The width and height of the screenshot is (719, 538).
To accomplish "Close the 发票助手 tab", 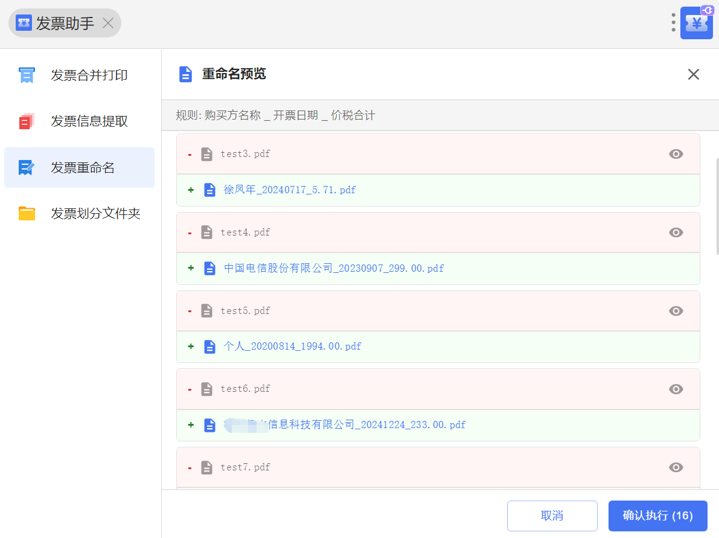I will tap(108, 24).
